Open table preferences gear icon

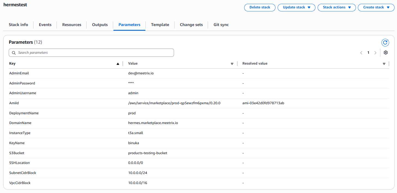click(386, 53)
